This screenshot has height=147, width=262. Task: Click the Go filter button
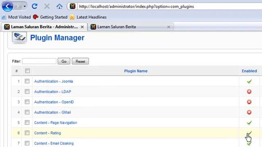point(64,61)
